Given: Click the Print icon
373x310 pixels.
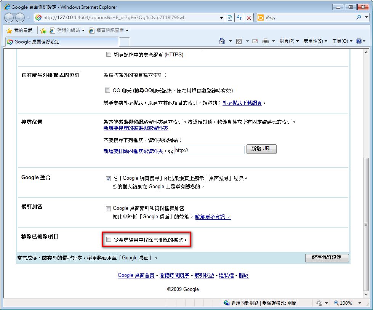Looking at the screenshot, I should pyautogui.click(x=266, y=42).
